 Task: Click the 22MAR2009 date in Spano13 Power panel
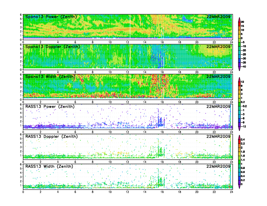coord(219,17)
